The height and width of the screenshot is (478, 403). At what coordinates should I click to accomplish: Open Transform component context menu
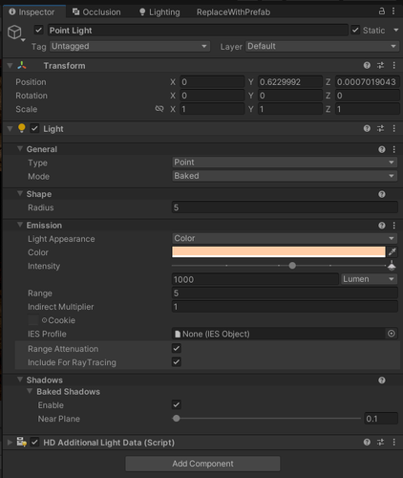[394, 65]
